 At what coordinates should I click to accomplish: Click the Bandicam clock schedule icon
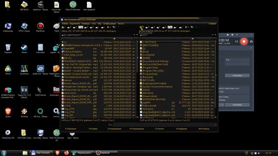[x=232, y=35]
